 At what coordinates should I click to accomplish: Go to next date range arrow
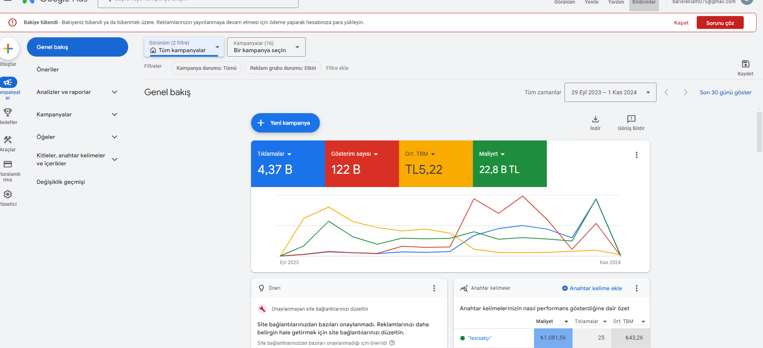(685, 92)
